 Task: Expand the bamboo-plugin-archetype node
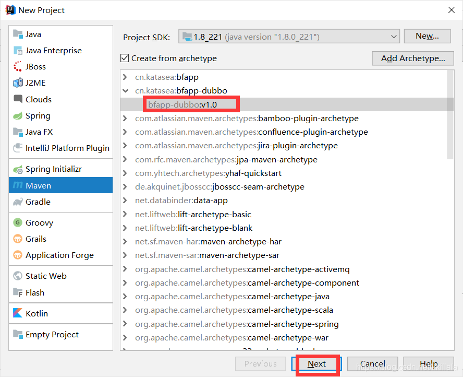click(125, 119)
